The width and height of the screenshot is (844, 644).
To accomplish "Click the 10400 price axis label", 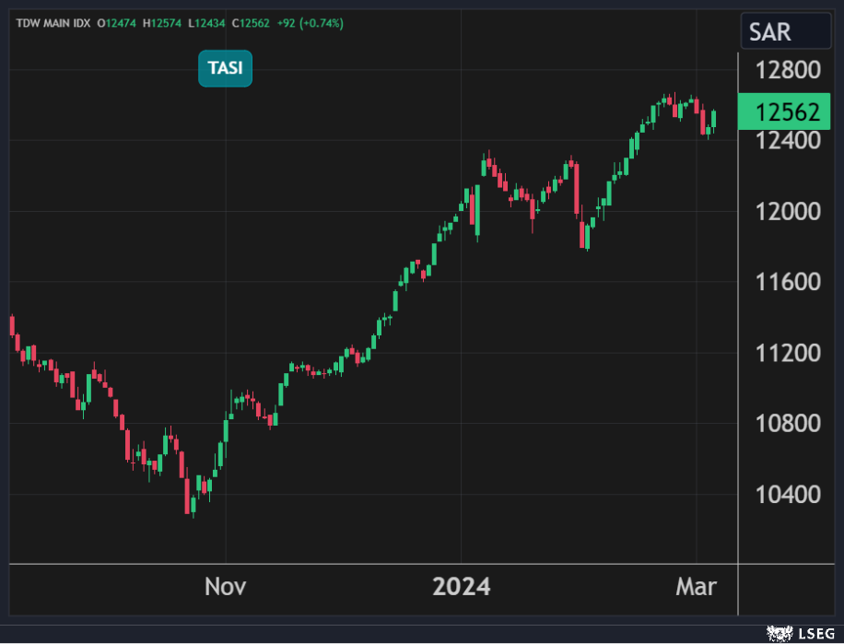I will [787, 495].
